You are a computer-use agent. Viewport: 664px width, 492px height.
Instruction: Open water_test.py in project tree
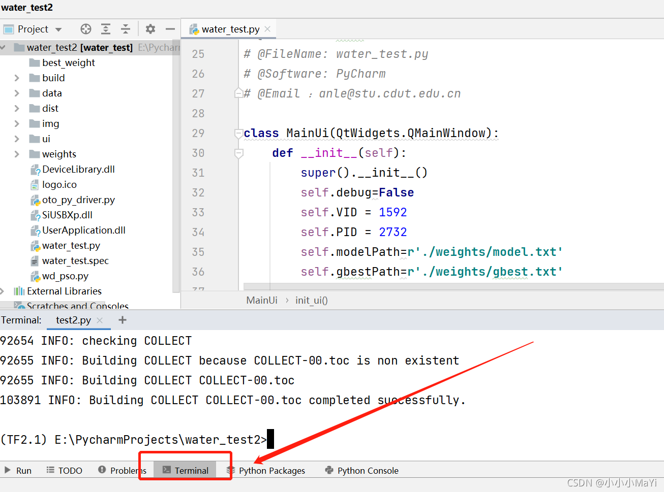[x=71, y=245]
